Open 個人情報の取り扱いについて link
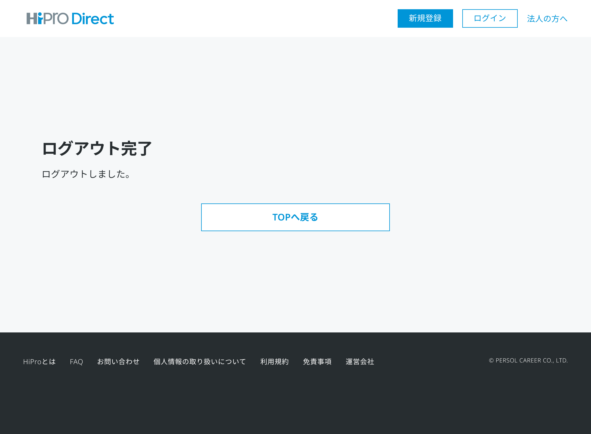This screenshot has width=591, height=434. pyautogui.click(x=200, y=362)
